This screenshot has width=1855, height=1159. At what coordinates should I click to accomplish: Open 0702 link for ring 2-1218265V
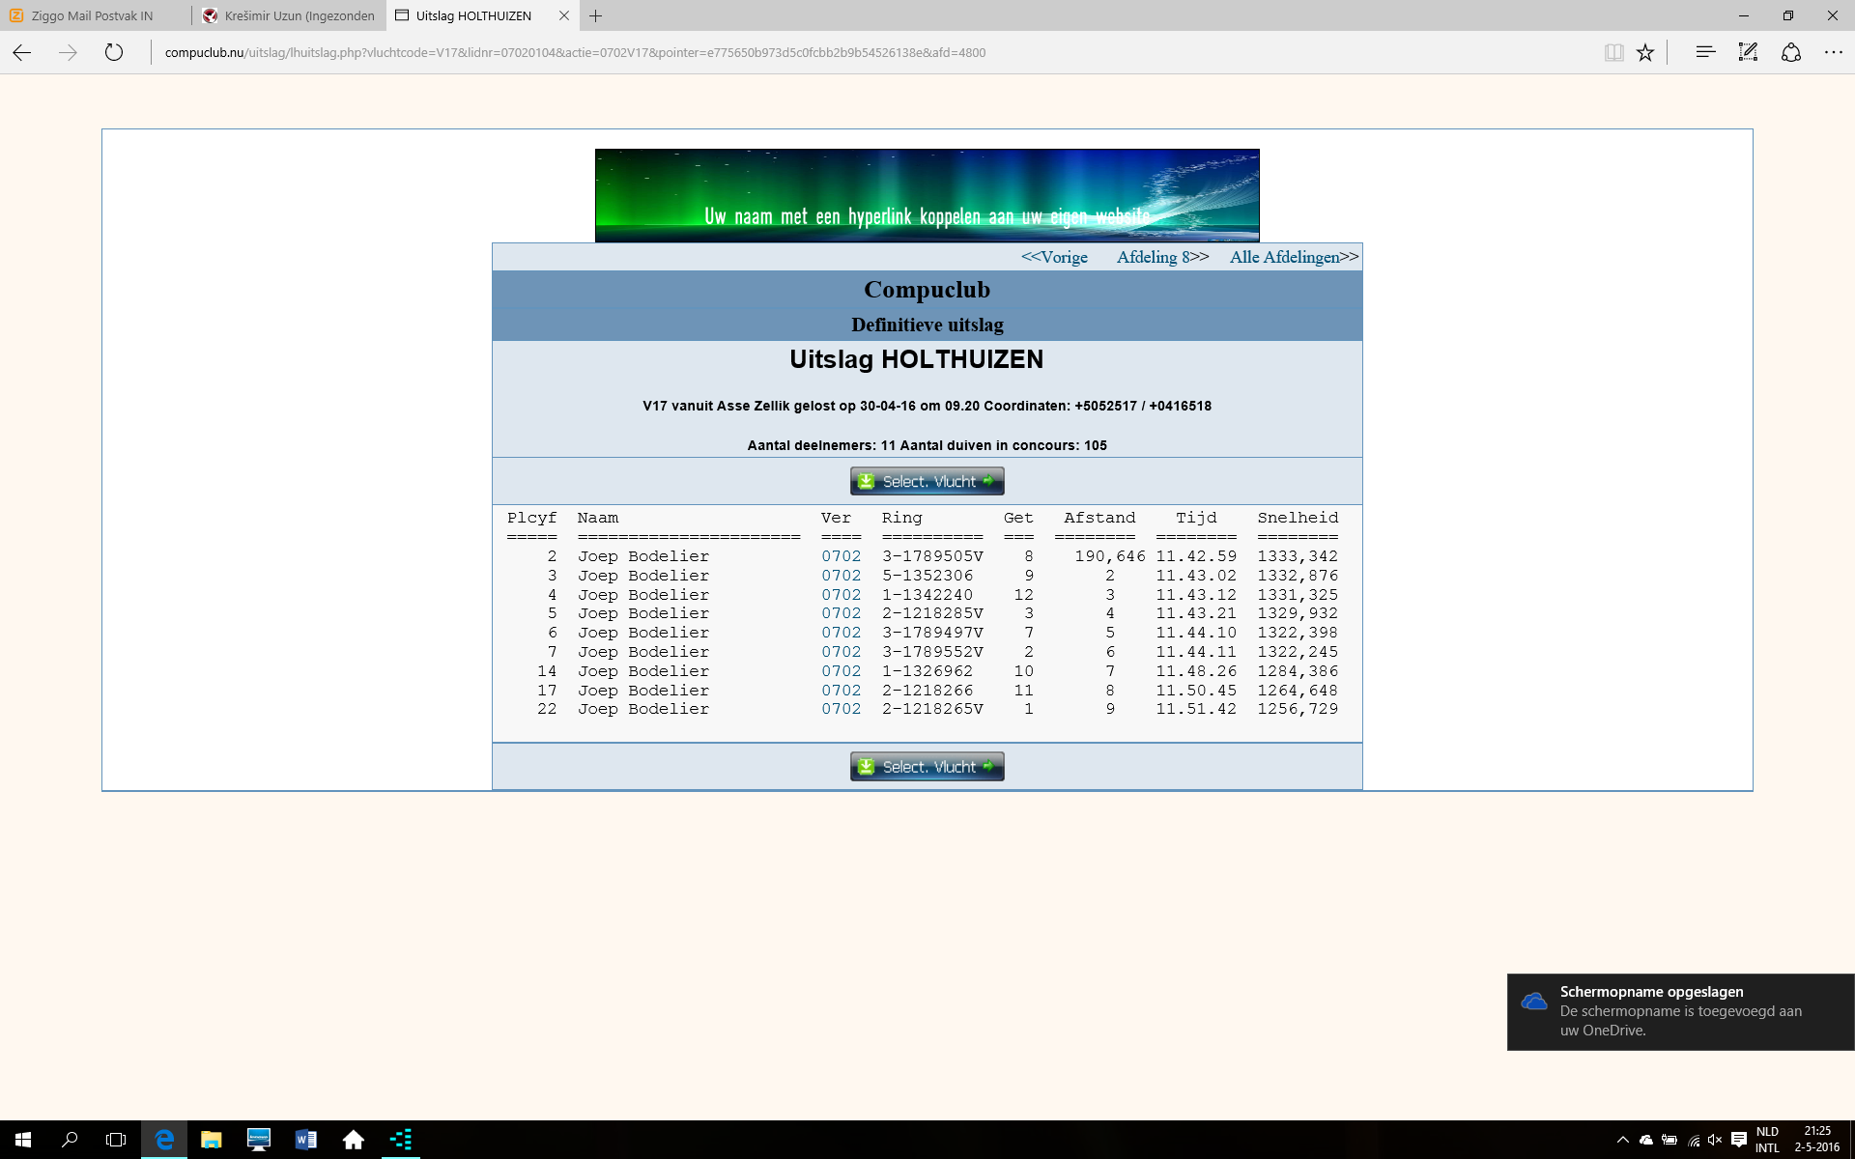(x=841, y=709)
